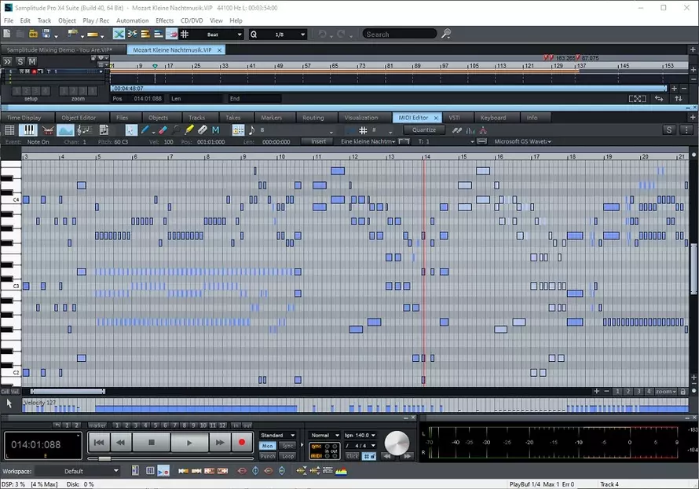Click the open project folder icon

pos(33,34)
